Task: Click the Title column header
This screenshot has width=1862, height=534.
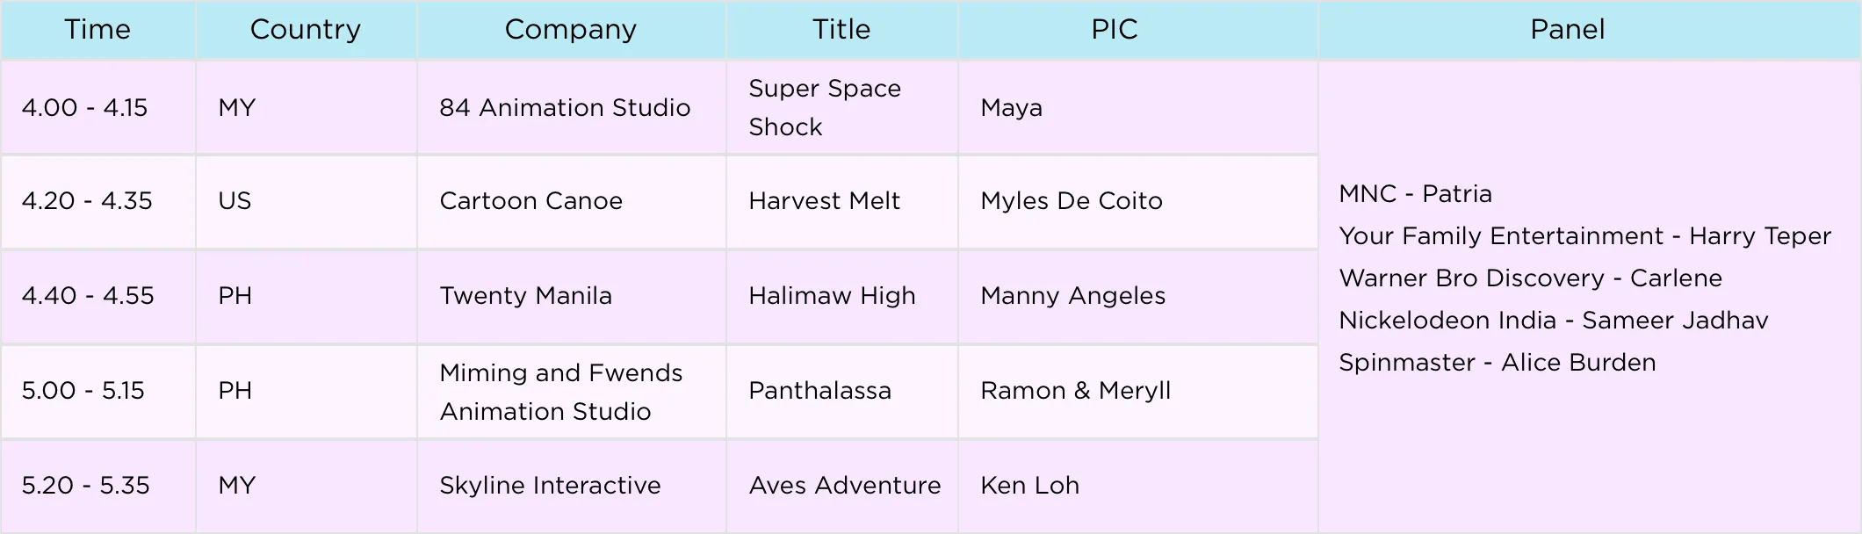Action: coord(841,30)
